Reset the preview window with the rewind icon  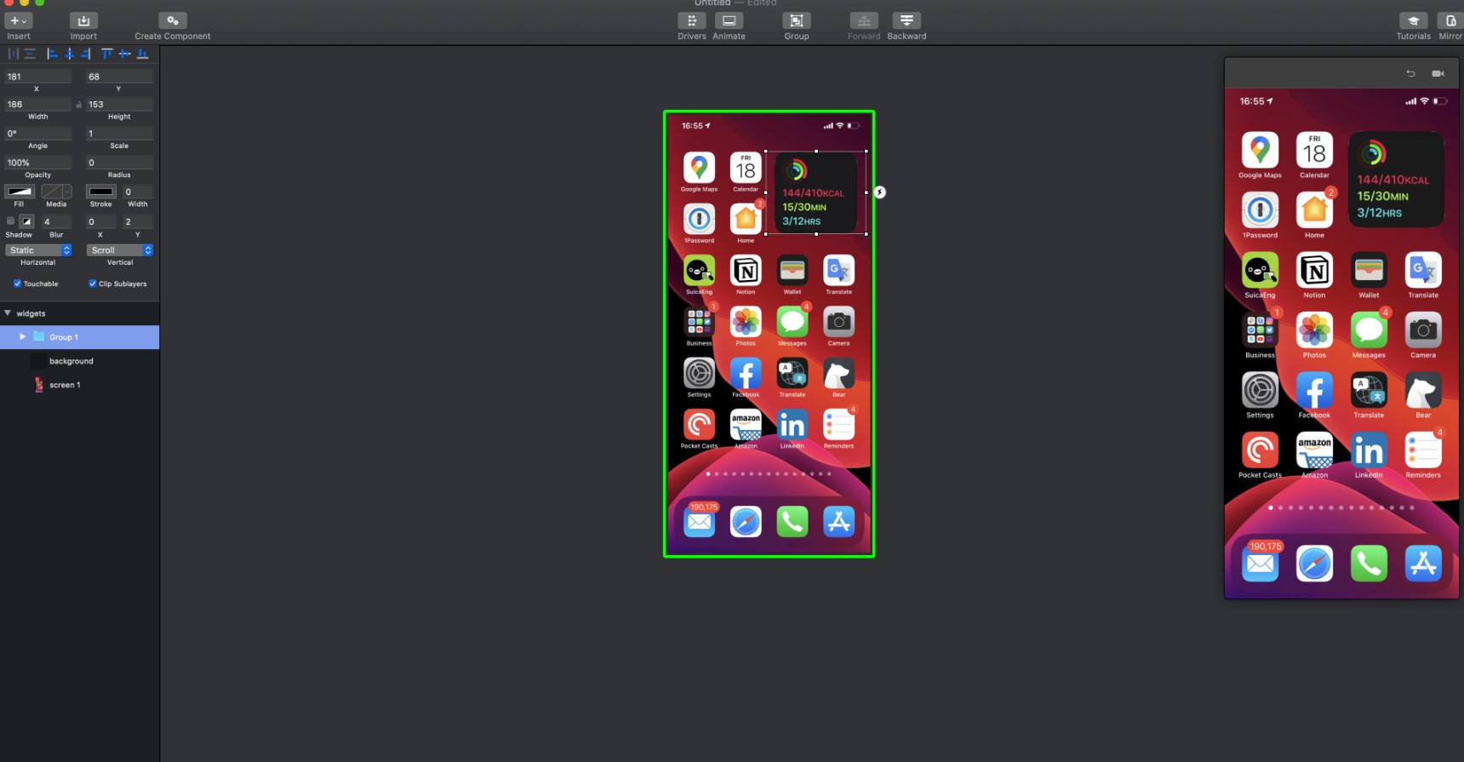coord(1410,73)
